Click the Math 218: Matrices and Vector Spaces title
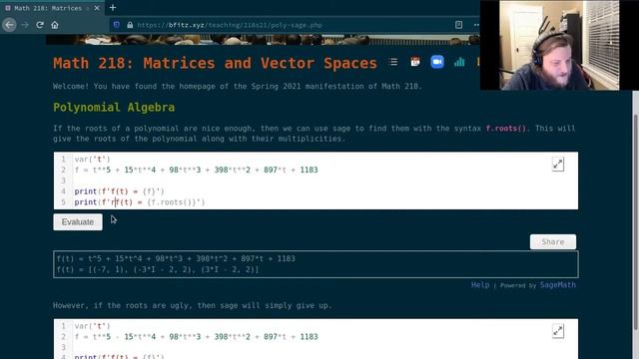 point(216,63)
